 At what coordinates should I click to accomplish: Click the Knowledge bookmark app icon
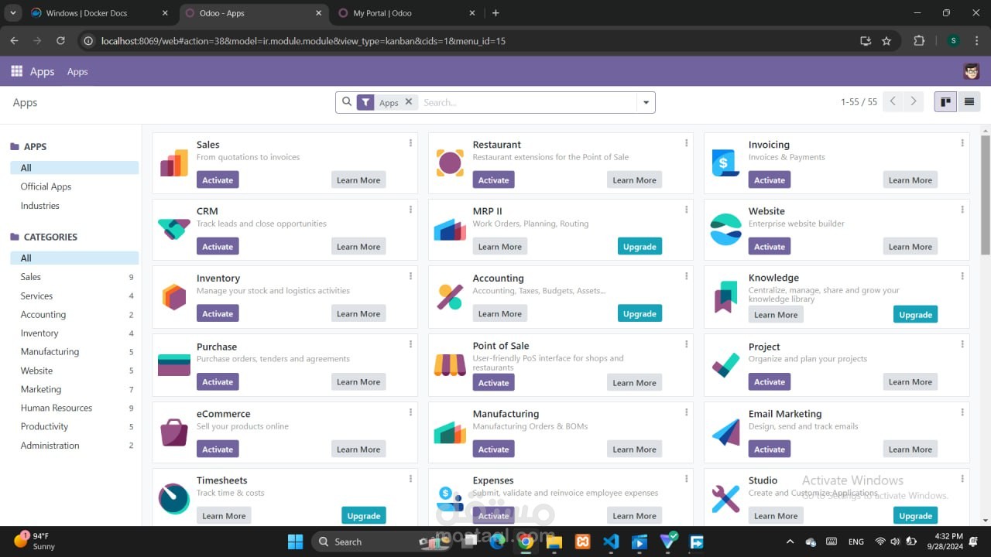coord(725,297)
